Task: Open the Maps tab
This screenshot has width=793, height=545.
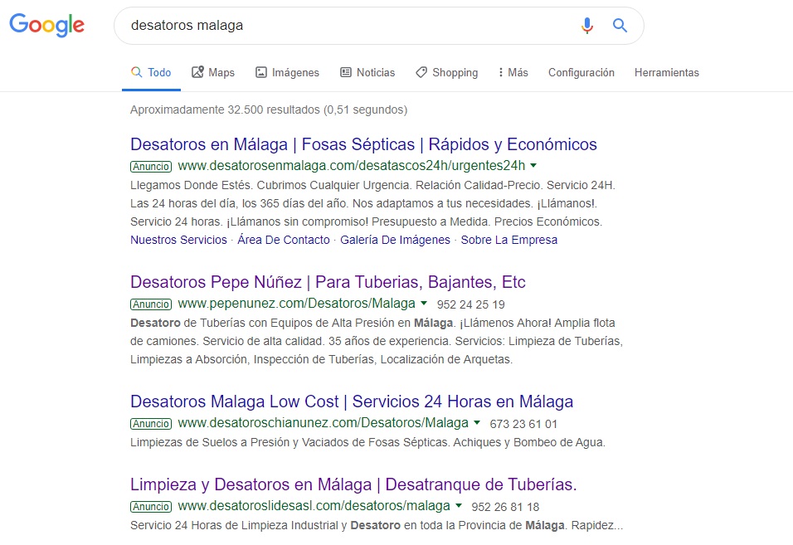Action: pos(213,72)
